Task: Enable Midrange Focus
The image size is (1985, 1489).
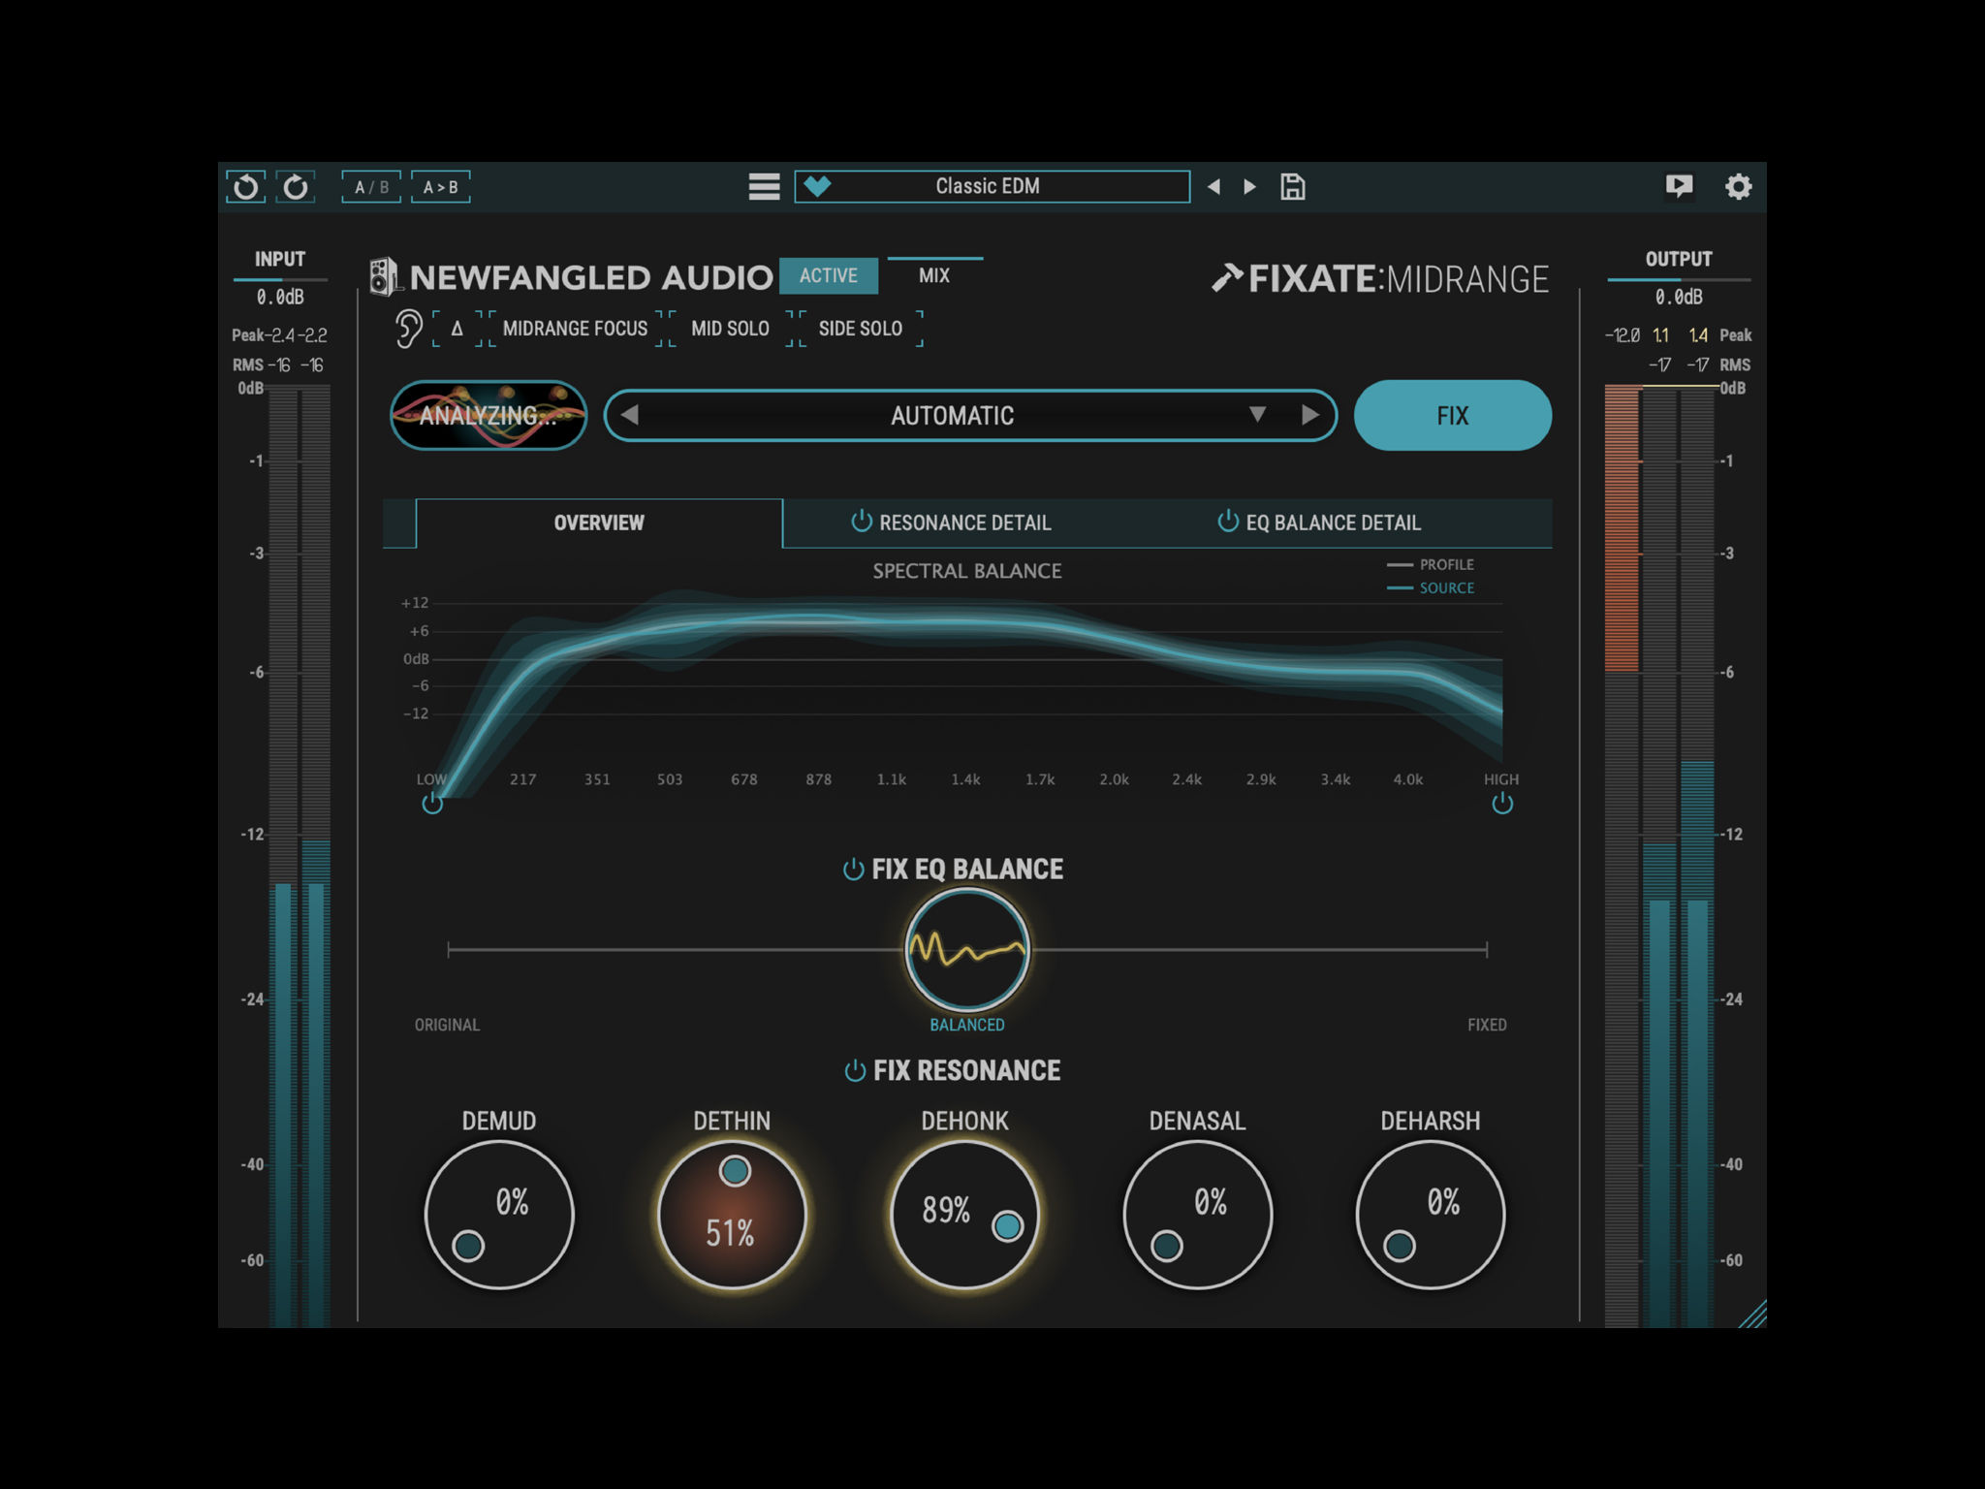Action: tap(575, 329)
